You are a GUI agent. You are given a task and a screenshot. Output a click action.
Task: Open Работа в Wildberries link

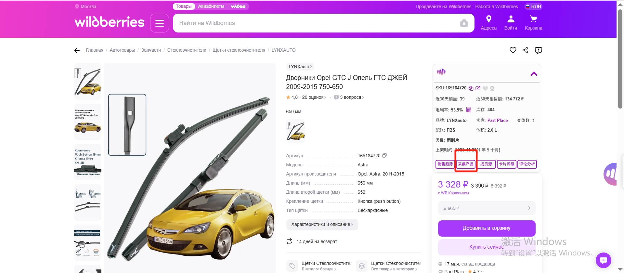[x=497, y=6]
